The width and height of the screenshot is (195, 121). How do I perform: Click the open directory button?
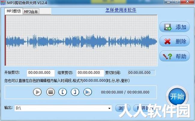click(144, 108)
